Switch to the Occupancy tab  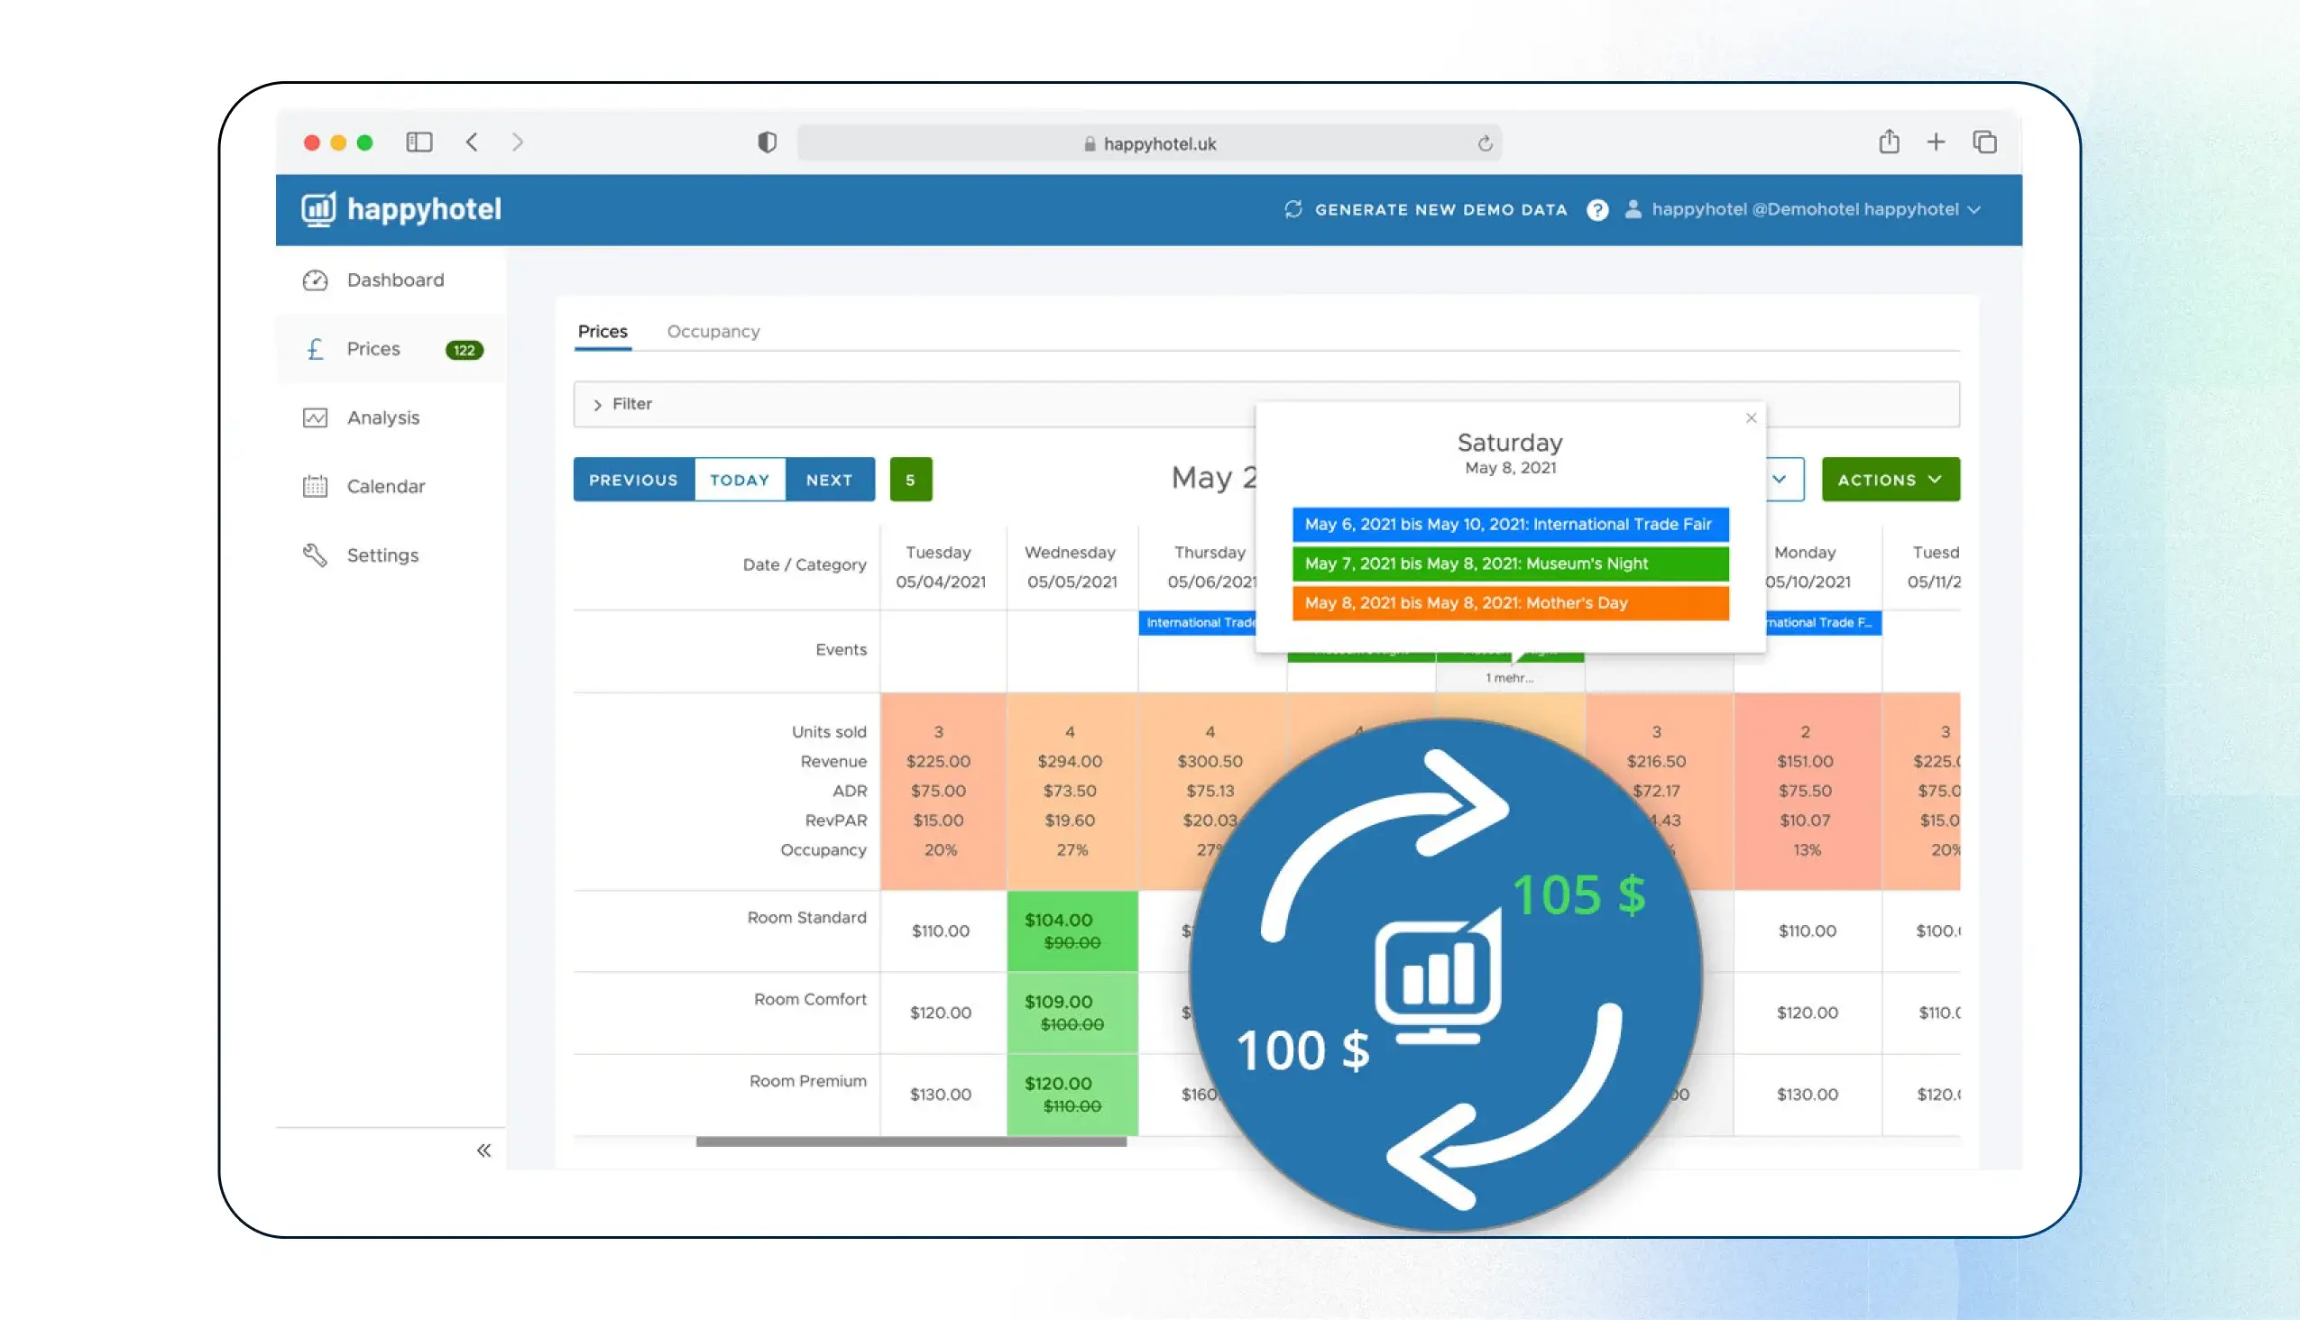(713, 332)
